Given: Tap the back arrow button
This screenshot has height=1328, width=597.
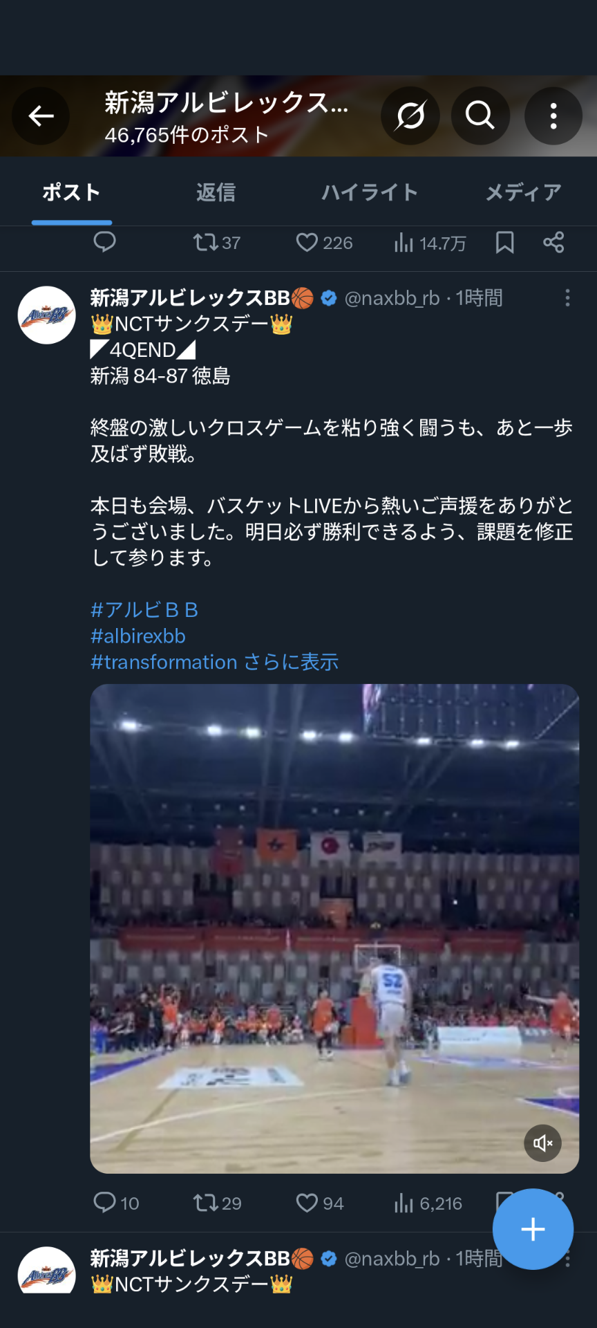Looking at the screenshot, I should point(41,116).
